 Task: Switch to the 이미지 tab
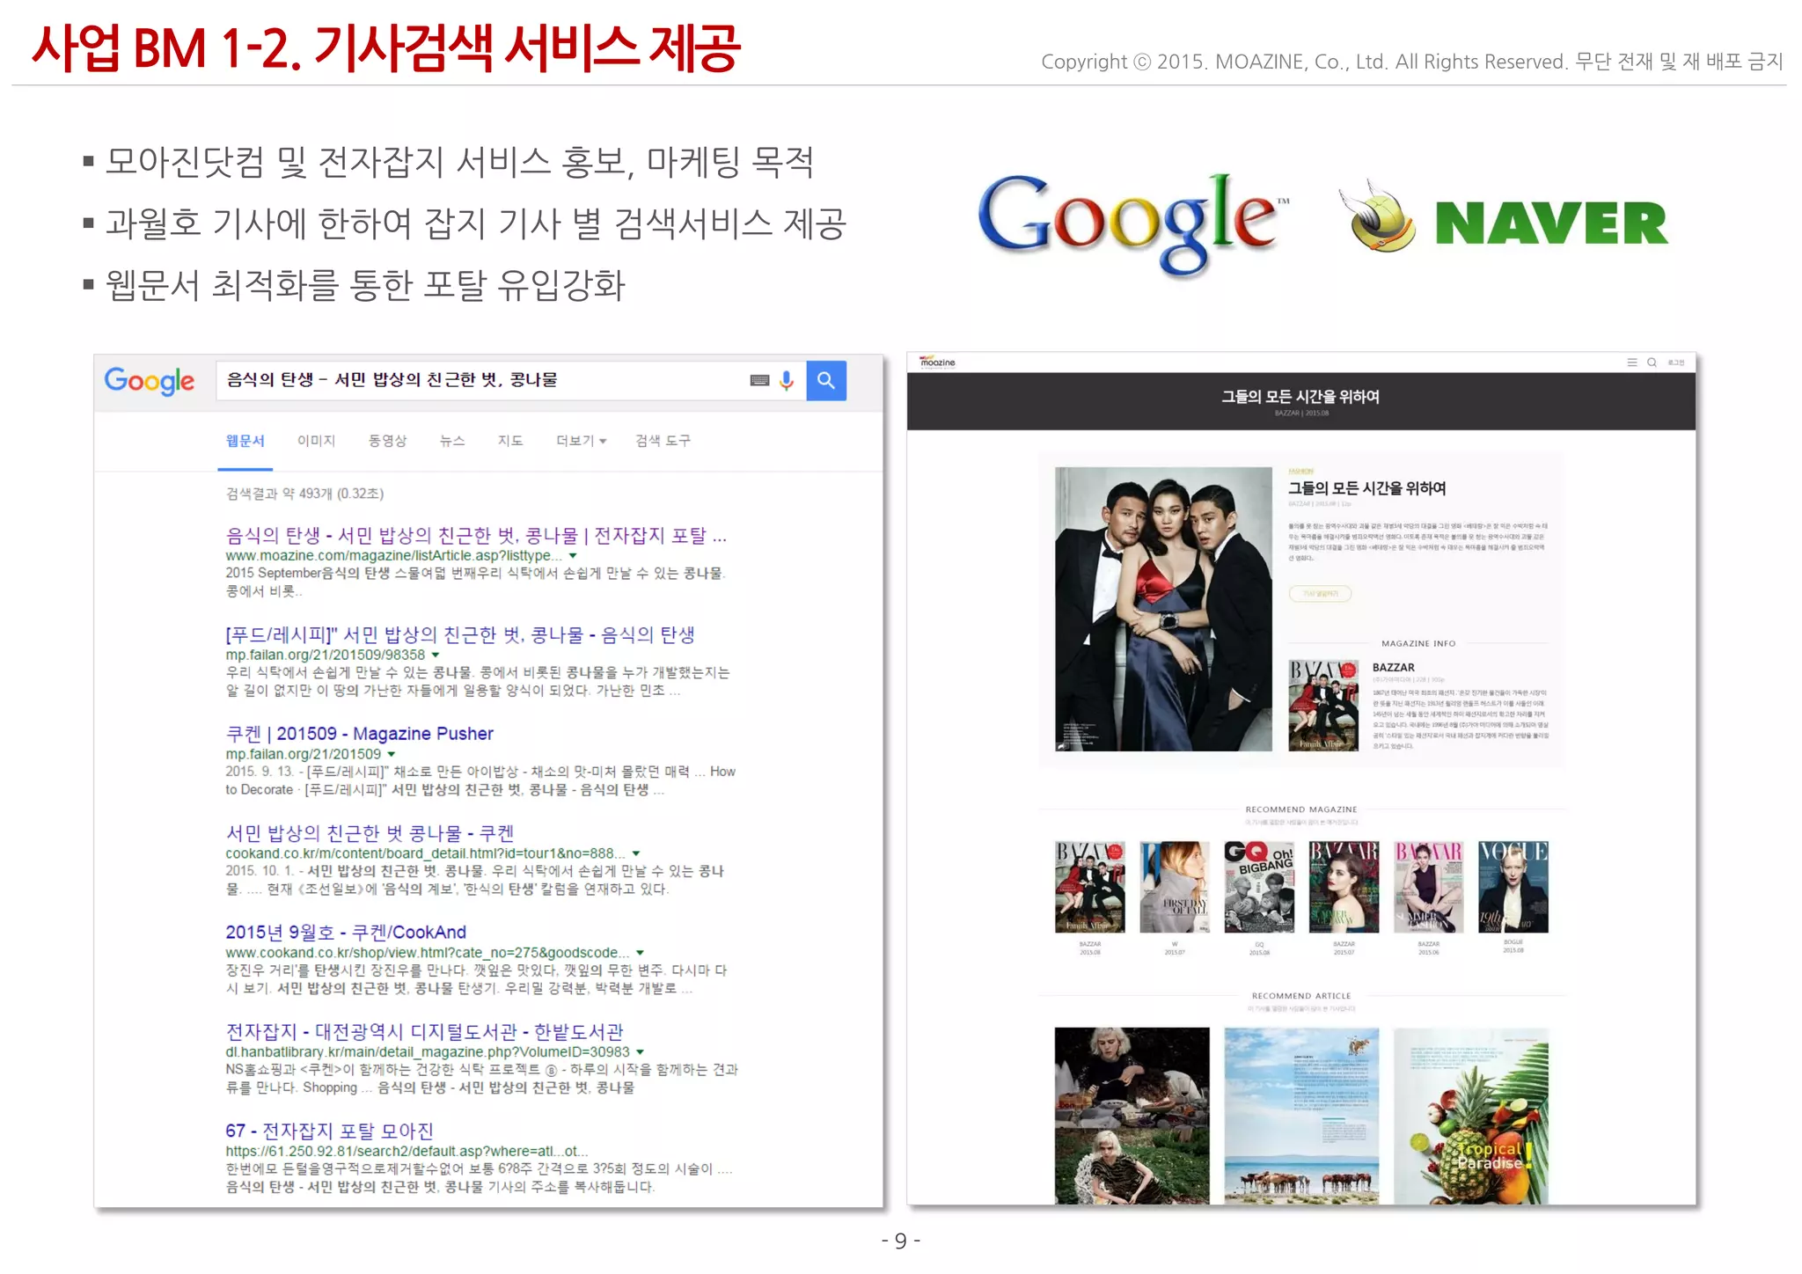[x=316, y=441]
